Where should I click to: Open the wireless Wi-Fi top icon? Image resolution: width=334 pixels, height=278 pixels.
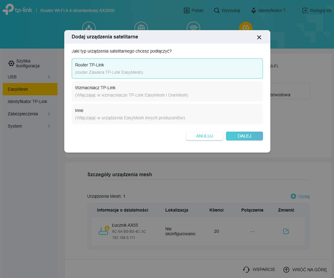(193, 26)
